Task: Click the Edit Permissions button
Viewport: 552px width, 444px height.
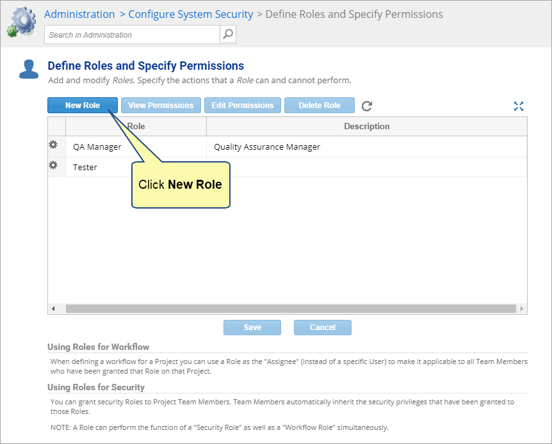Action: 243,105
